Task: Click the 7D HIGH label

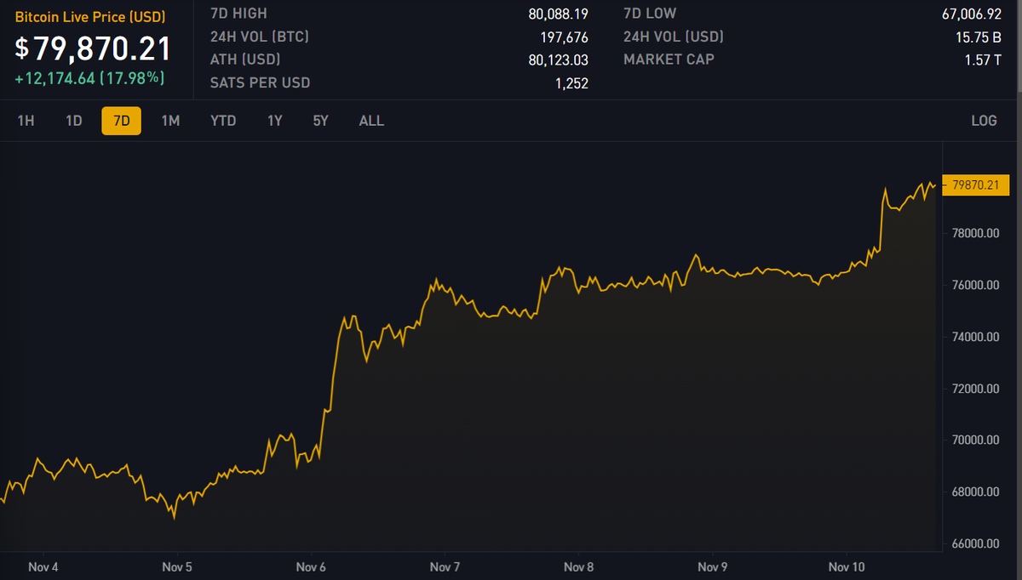Action: (238, 14)
